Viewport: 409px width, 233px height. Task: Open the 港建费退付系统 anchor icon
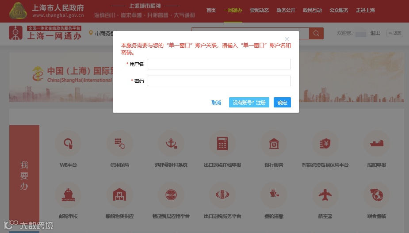(171, 144)
